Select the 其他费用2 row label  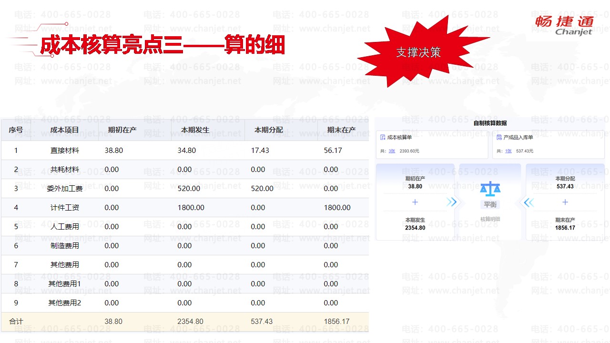pos(65,303)
